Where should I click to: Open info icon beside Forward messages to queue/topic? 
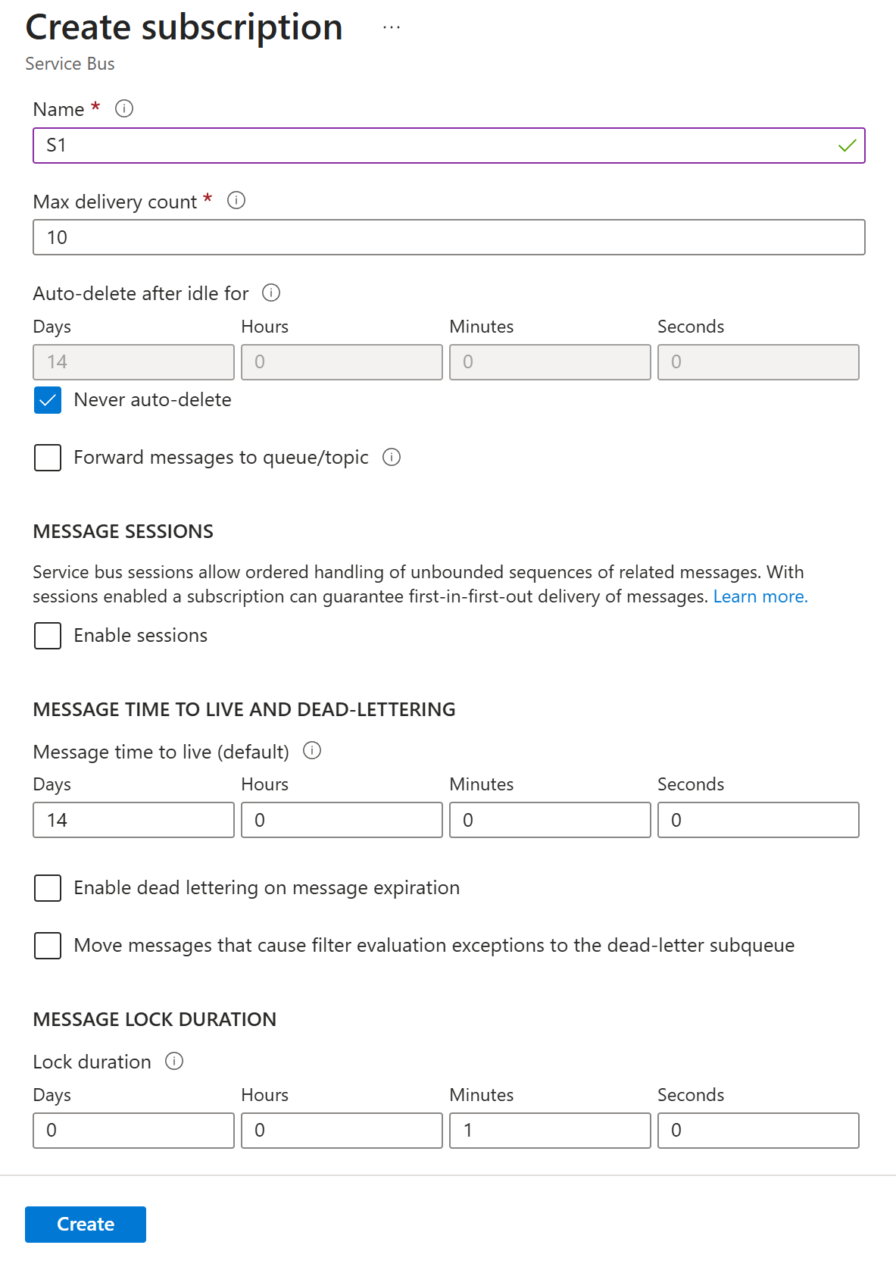pos(392,458)
